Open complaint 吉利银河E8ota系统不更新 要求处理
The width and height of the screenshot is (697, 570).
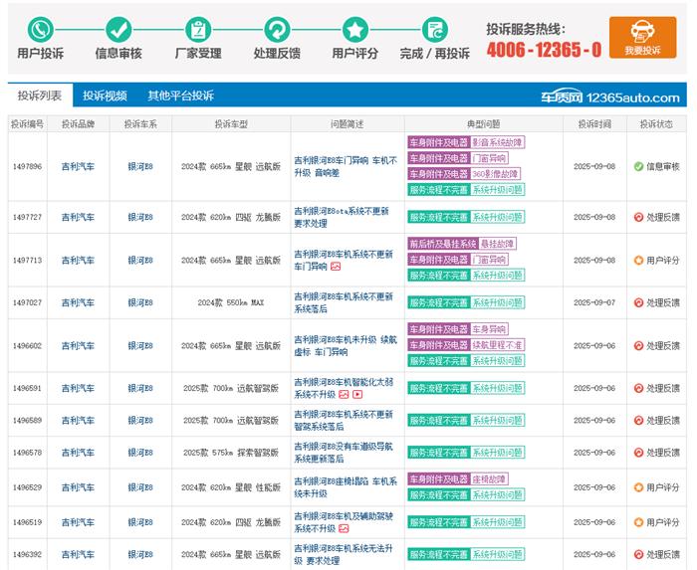pyautogui.click(x=342, y=217)
